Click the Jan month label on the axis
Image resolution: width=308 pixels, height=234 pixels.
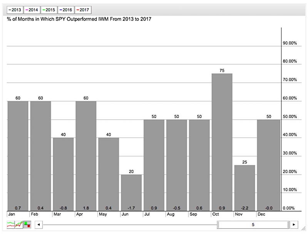point(12,214)
